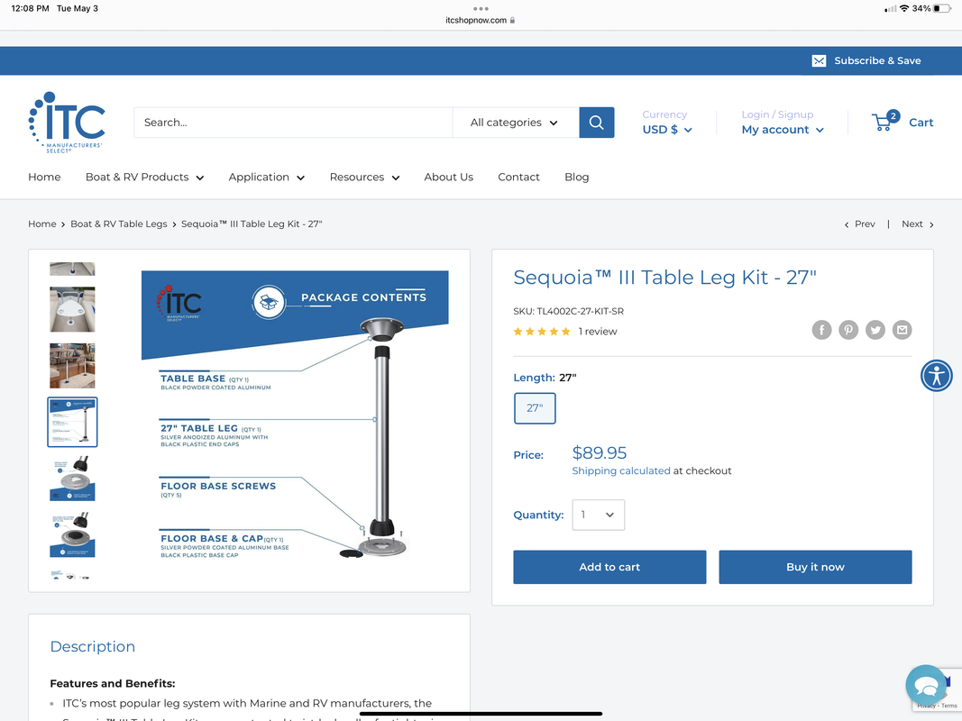Viewport: 962px width, 721px height.
Task: Go to Prev product
Action: click(x=860, y=224)
